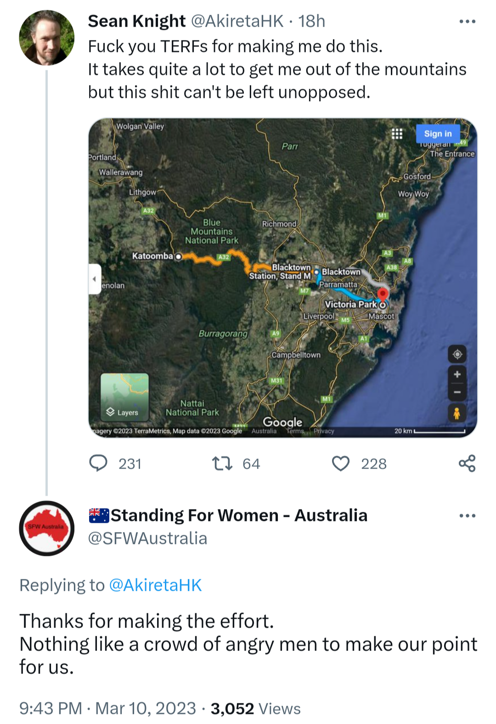The image size is (496, 724).
Task: Zoom out on the map
Action: pyautogui.click(x=457, y=392)
